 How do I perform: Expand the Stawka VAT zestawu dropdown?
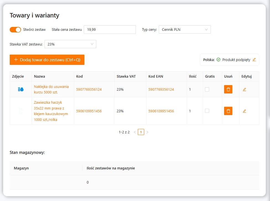tap(70, 44)
